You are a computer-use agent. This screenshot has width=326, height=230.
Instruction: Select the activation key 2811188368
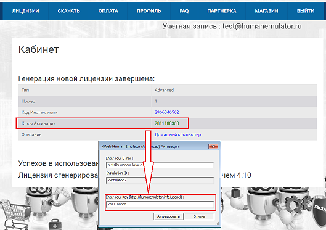point(166,123)
